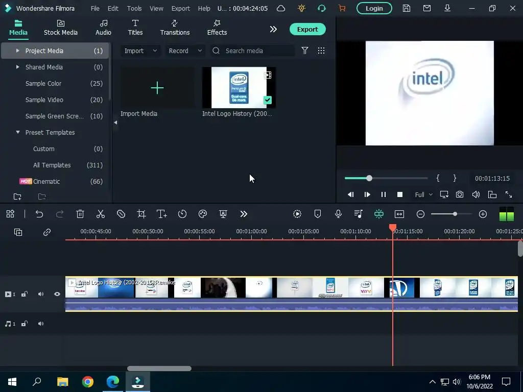Toggle the auto snap icon
The image size is (523, 392).
coord(379,214)
